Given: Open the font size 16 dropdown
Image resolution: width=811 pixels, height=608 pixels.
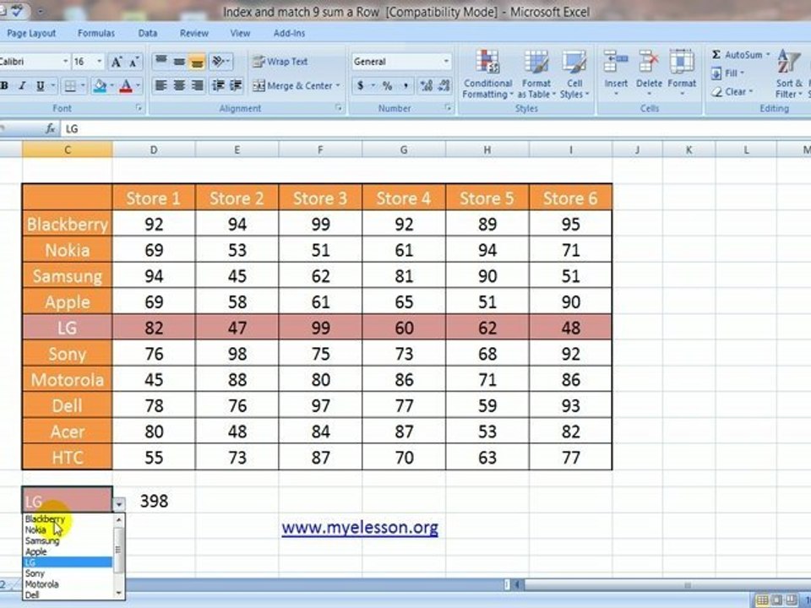Looking at the screenshot, I should coord(100,62).
